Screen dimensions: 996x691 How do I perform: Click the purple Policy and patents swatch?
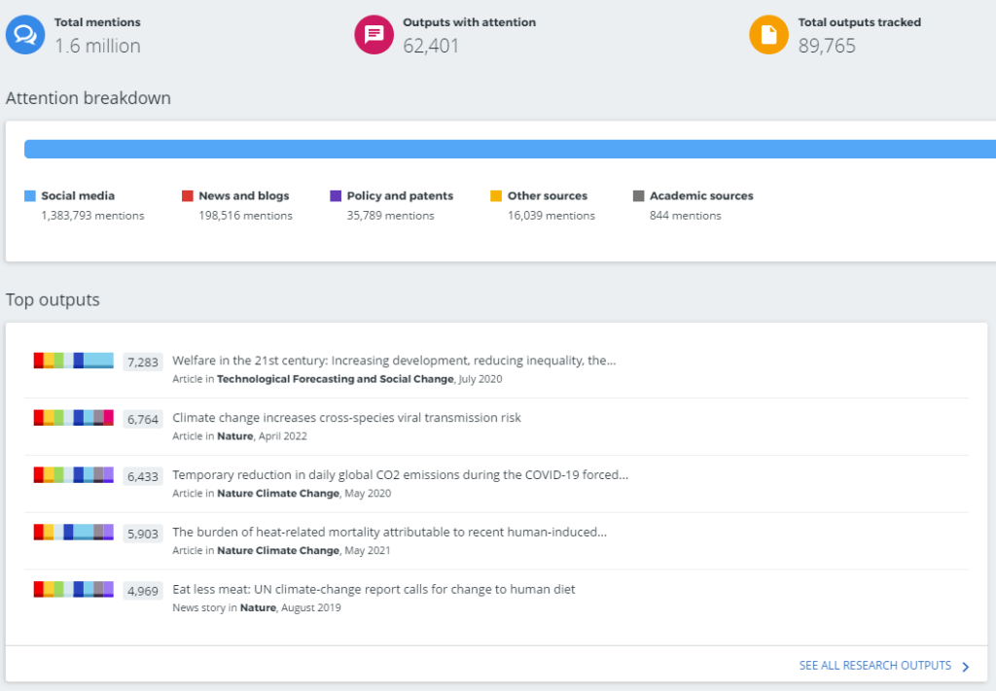point(336,196)
